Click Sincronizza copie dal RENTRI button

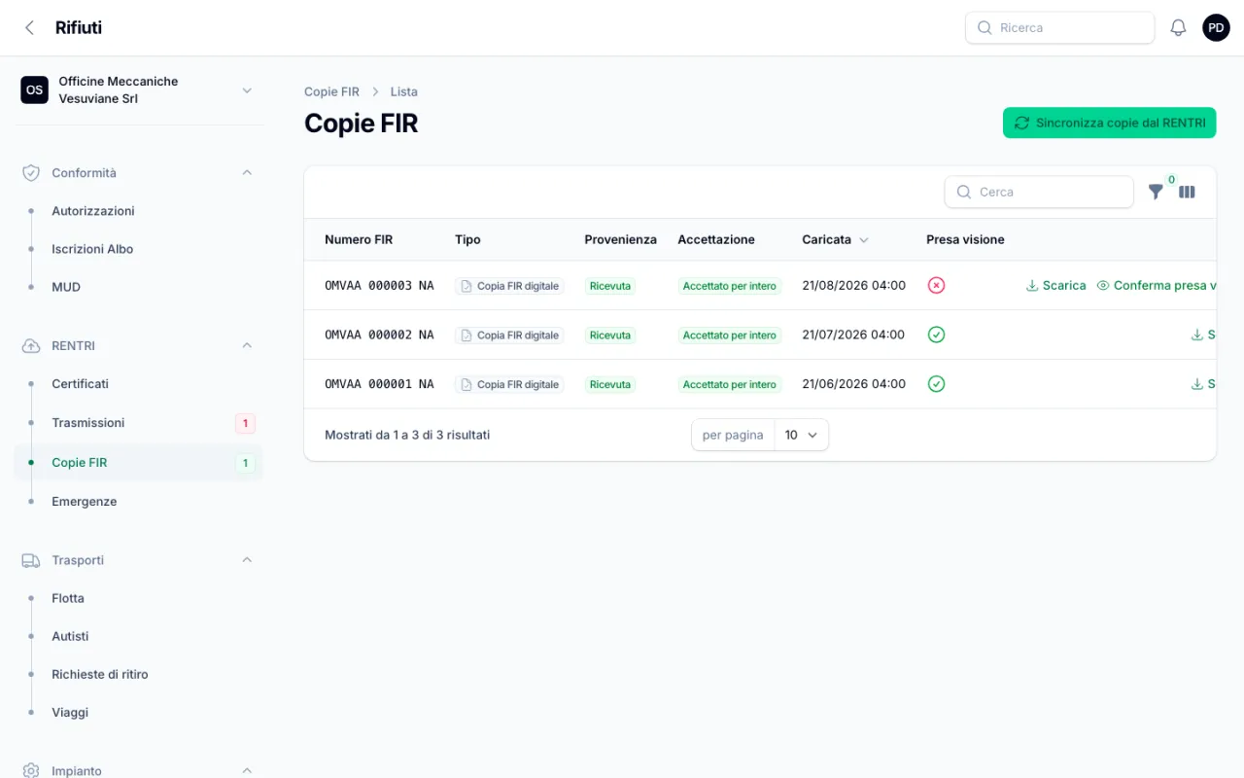pos(1109,123)
